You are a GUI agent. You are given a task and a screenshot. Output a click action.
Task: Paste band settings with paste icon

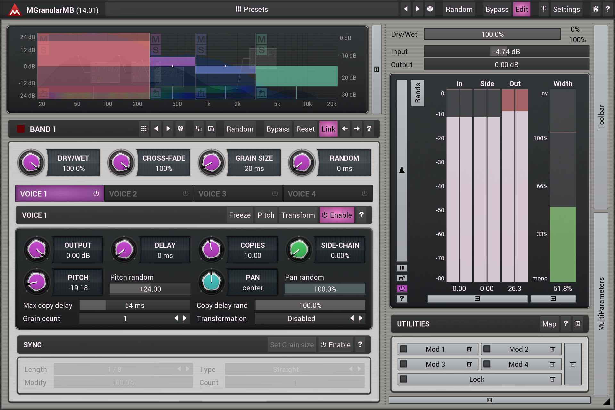coord(211,129)
